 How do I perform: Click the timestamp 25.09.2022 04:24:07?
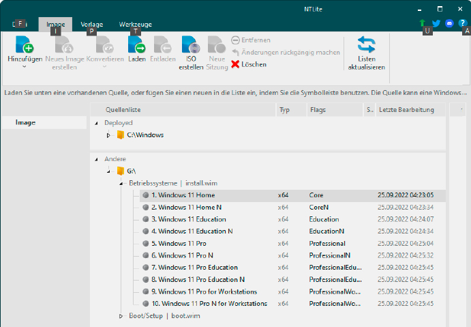(406, 219)
